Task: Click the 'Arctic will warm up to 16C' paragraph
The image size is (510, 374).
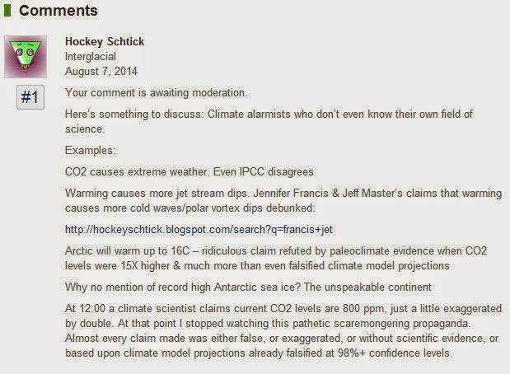Action: [x=276, y=258]
